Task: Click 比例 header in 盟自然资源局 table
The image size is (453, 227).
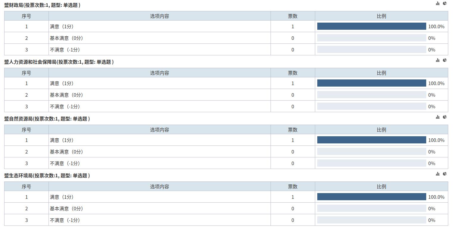Action: (381, 130)
